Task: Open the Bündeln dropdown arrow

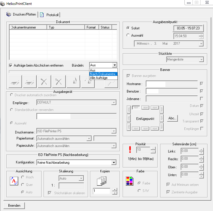Action: [115, 65]
